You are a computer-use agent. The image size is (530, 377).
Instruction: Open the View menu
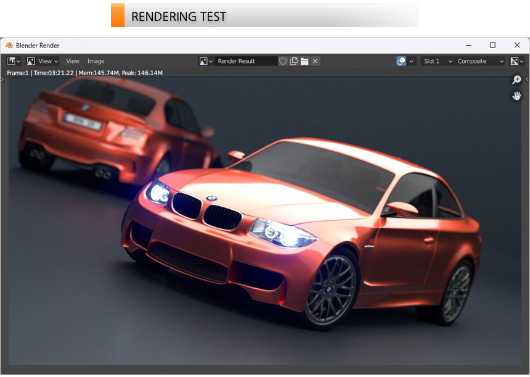pos(73,61)
